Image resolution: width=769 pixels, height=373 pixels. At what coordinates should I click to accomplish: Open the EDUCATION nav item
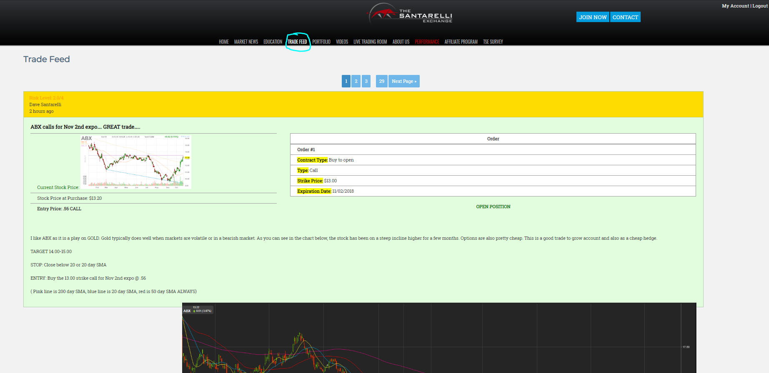[273, 42]
